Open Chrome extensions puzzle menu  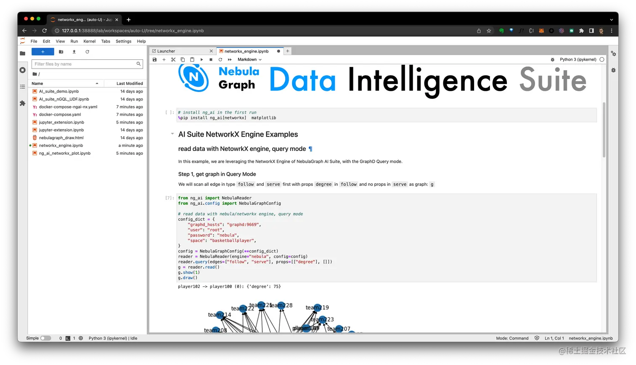click(x=581, y=31)
